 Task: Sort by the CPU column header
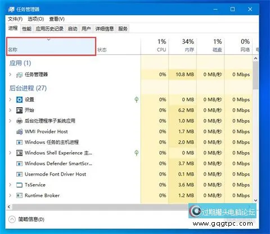pyautogui.click(x=155, y=47)
